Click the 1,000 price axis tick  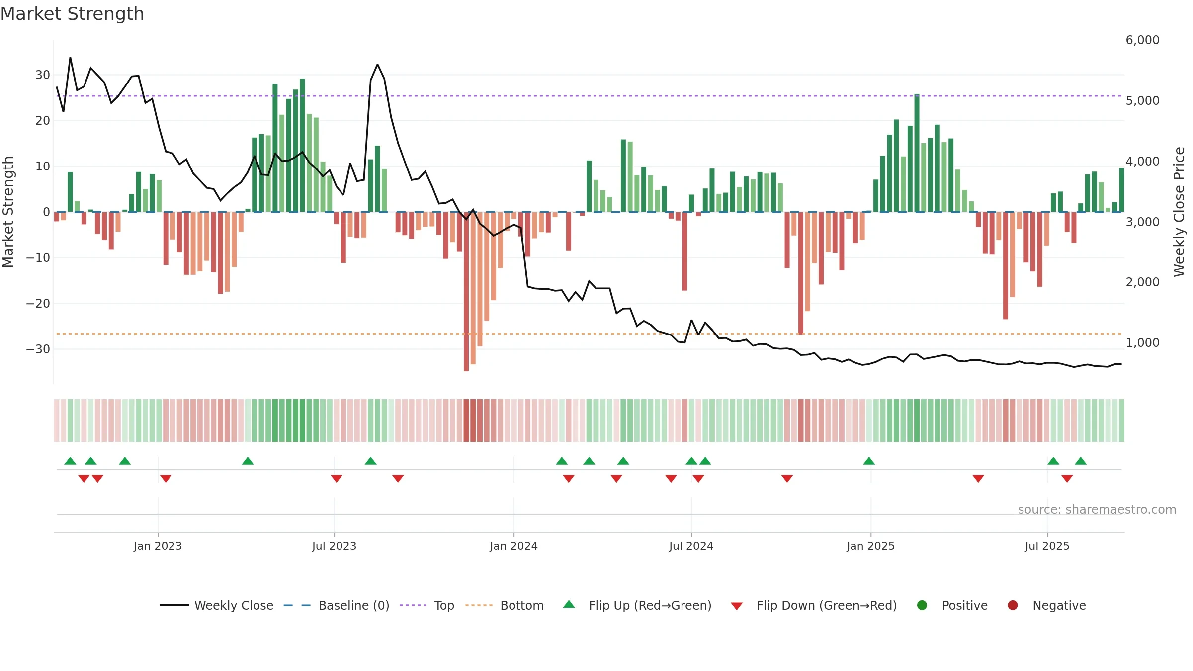click(1142, 343)
